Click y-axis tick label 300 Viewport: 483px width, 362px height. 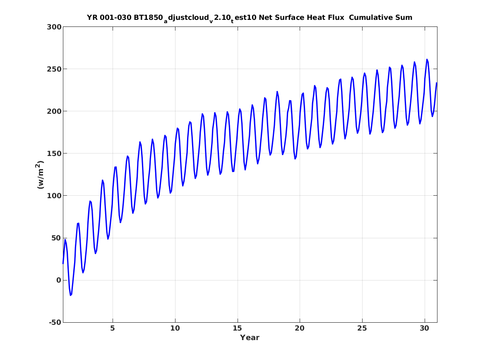coord(54,27)
